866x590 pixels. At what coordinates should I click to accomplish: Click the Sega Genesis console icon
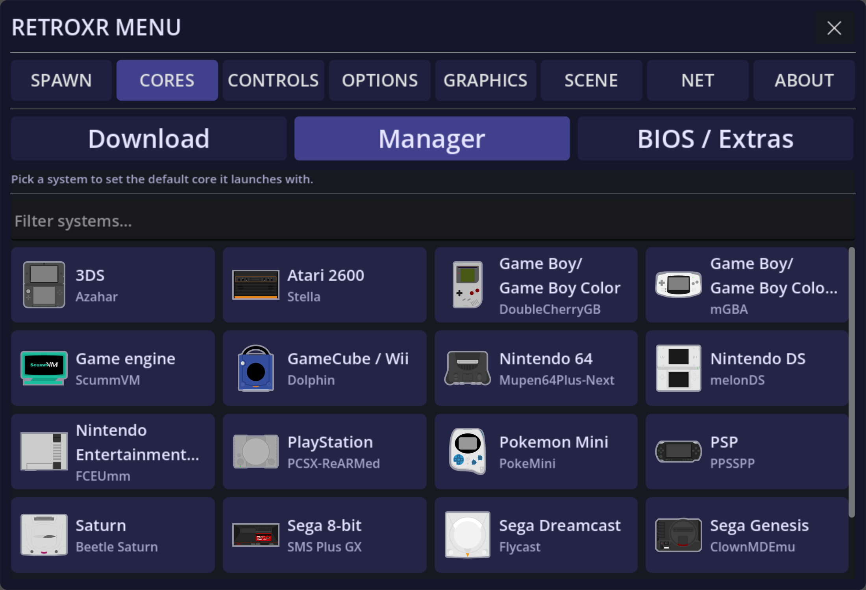679,535
